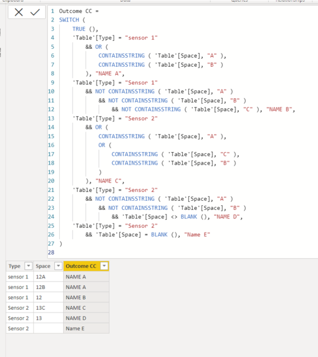The image size is (318, 357).
Task: Click line number 14 in editor gutter
Action: click(51, 127)
